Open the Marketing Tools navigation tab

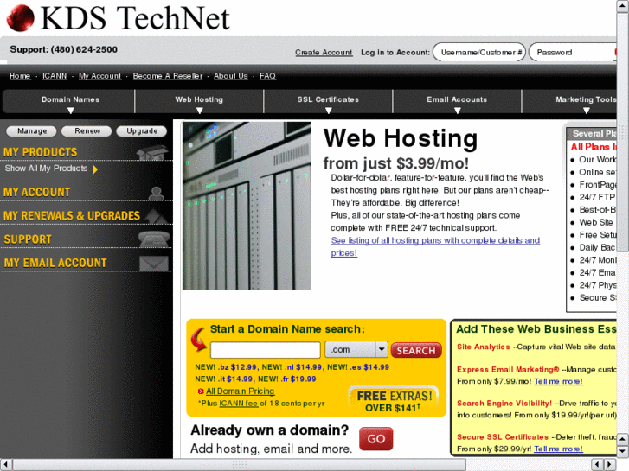pyautogui.click(x=569, y=101)
